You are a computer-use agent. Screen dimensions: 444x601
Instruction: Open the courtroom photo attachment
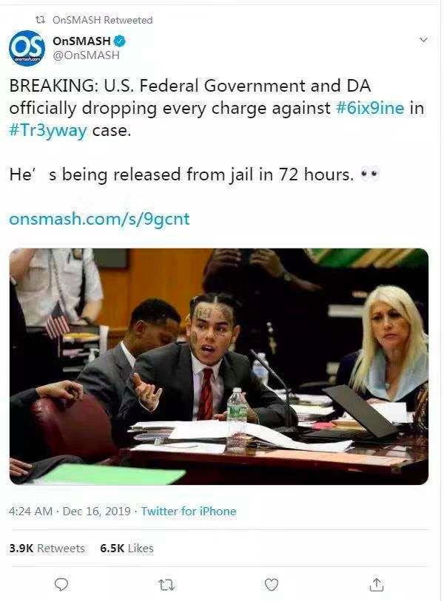click(219, 367)
